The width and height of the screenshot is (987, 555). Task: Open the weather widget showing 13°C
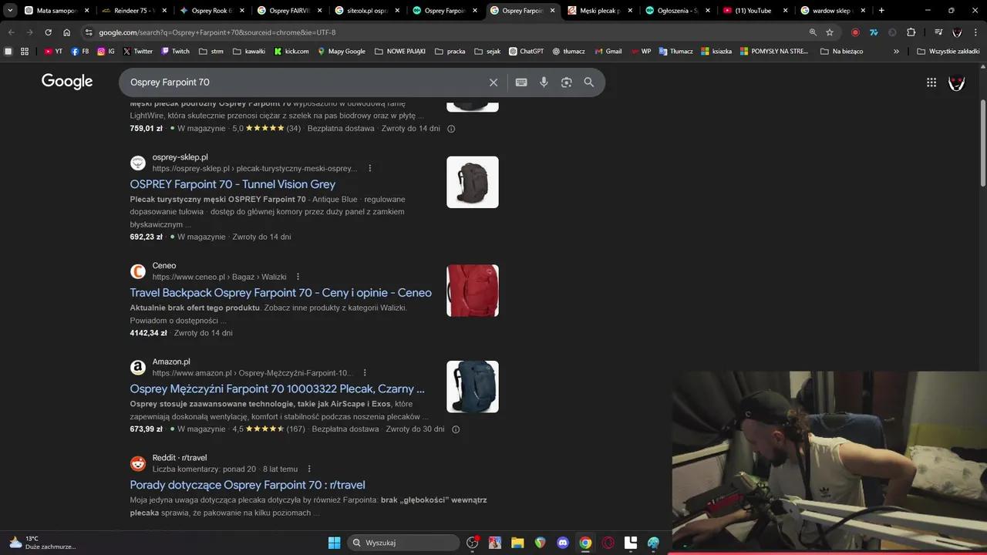42,543
